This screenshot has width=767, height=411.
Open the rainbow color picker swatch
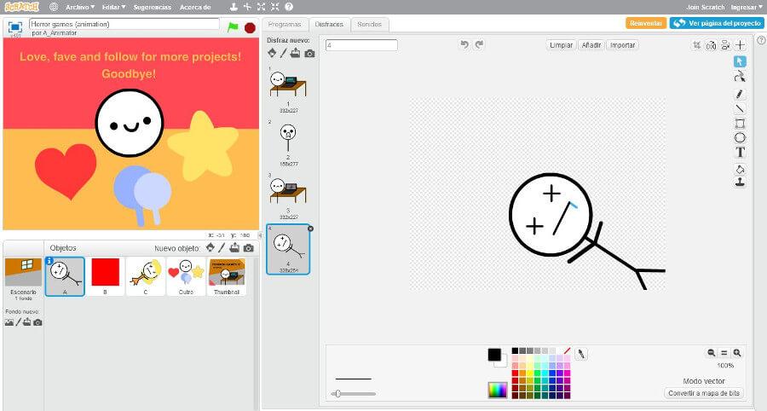coord(498,390)
